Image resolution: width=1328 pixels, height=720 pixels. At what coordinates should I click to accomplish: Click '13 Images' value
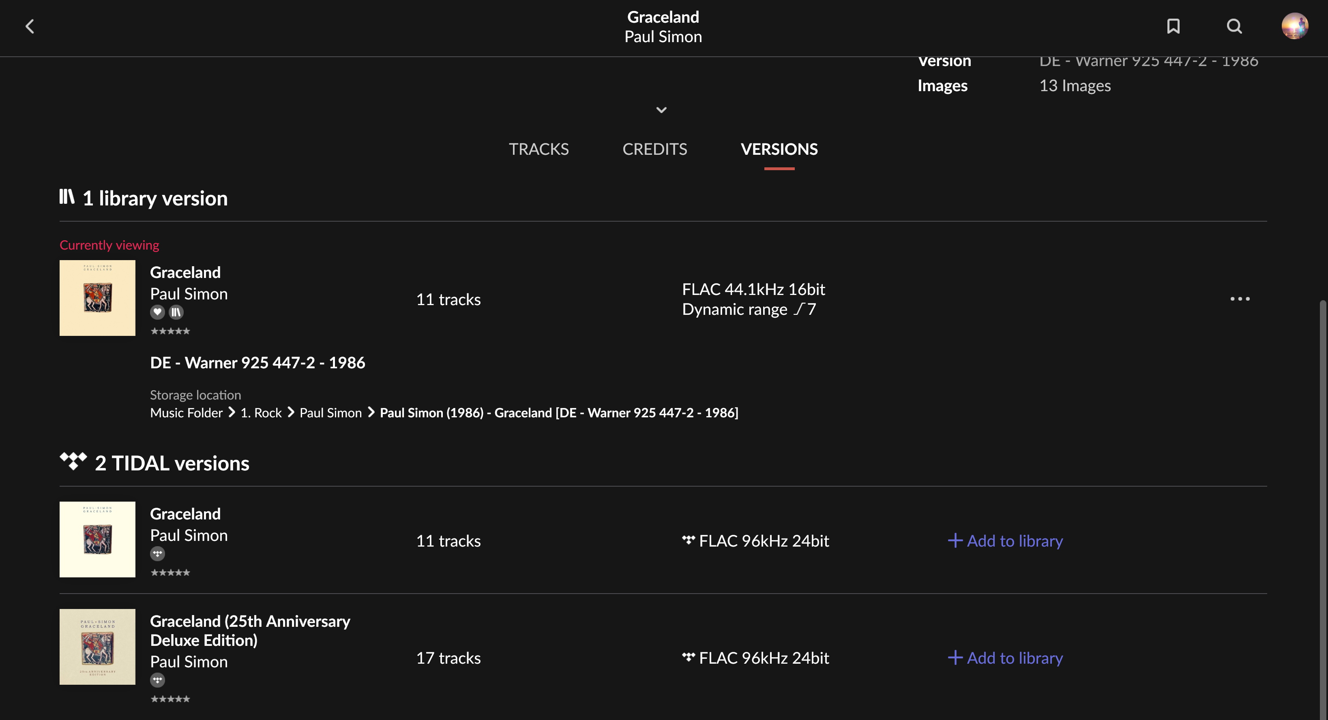coord(1075,85)
